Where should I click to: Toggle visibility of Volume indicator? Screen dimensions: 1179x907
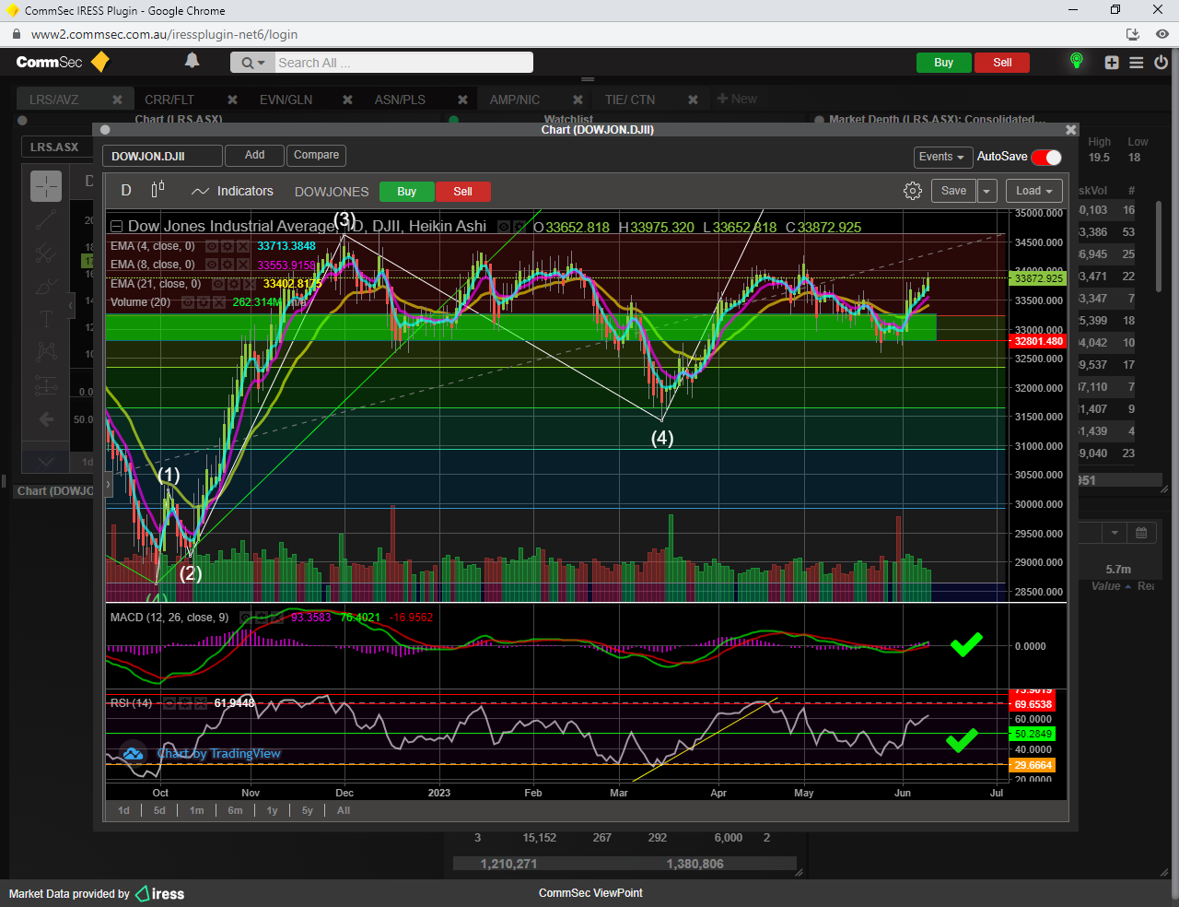[188, 302]
